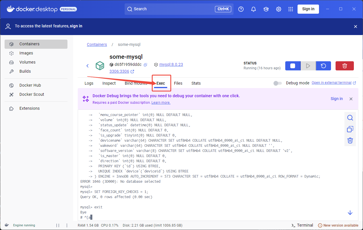Click the sign in link in blue banner
Screen dimensions: 363x230
[x=76, y=26]
